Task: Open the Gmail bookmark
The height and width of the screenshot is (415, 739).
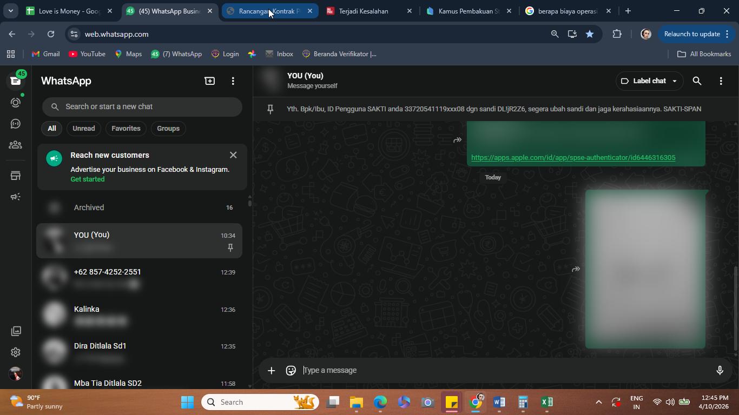Action: click(x=45, y=54)
